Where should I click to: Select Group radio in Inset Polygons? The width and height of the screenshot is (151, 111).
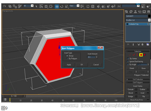(x=67, y=56)
